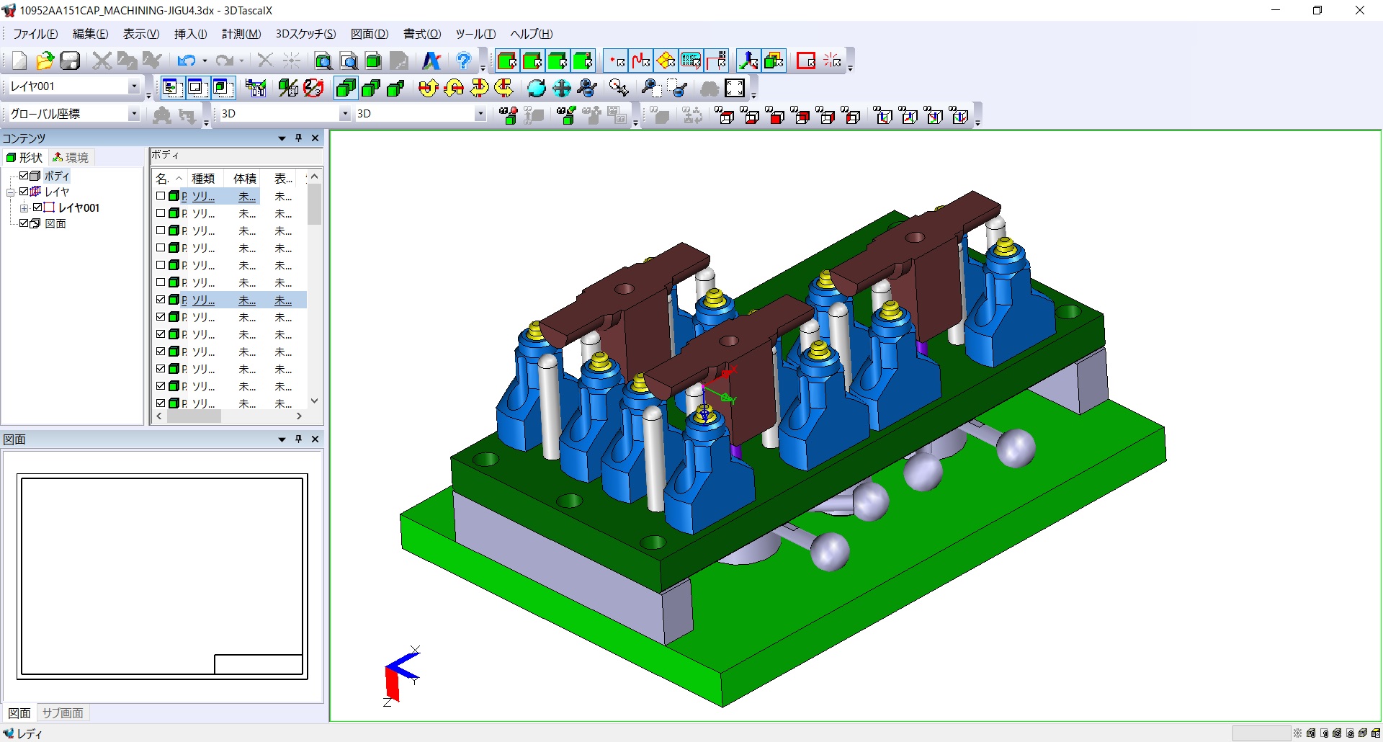Switch to the サブ画面 tab
Image resolution: width=1383 pixels, height=742 pixels.
coord(63,713)
